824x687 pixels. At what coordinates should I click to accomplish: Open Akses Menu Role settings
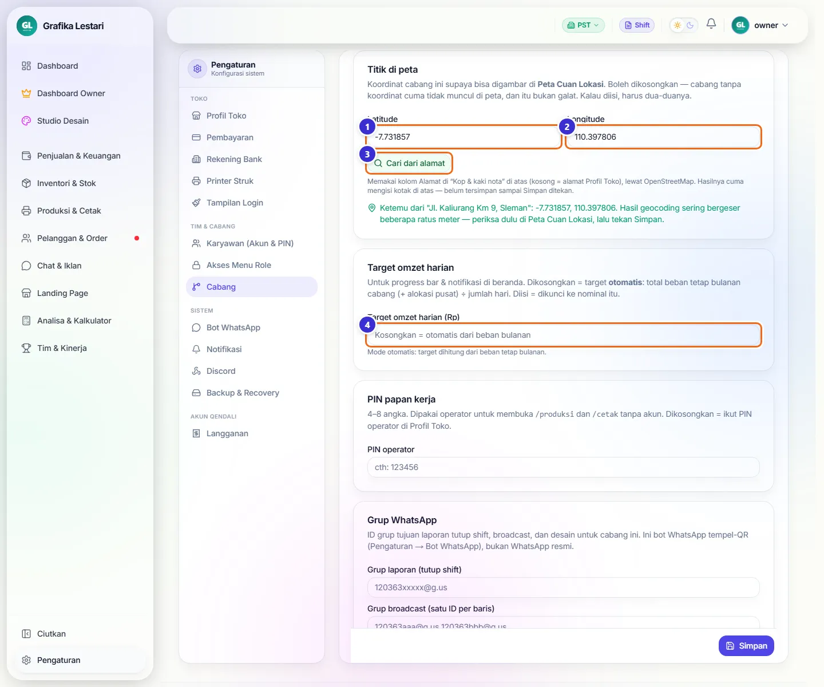(x=252, y=265)
